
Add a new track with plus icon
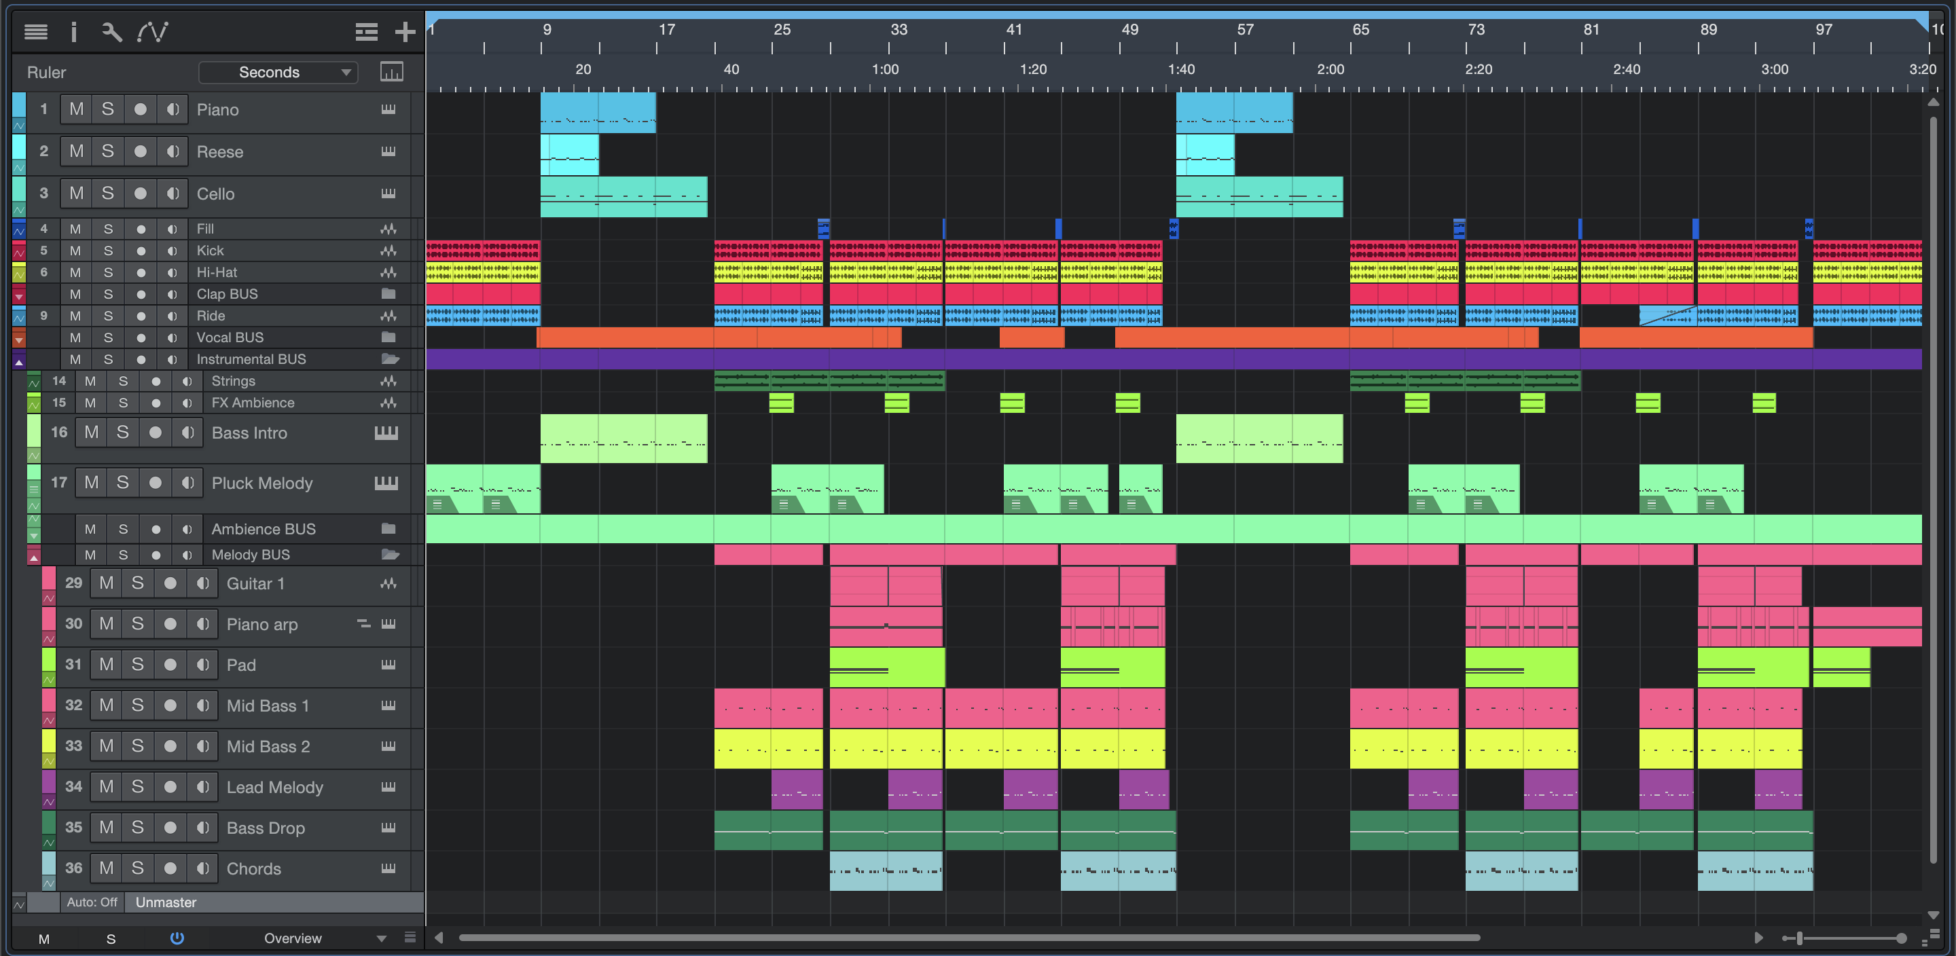tap(405, 31)
